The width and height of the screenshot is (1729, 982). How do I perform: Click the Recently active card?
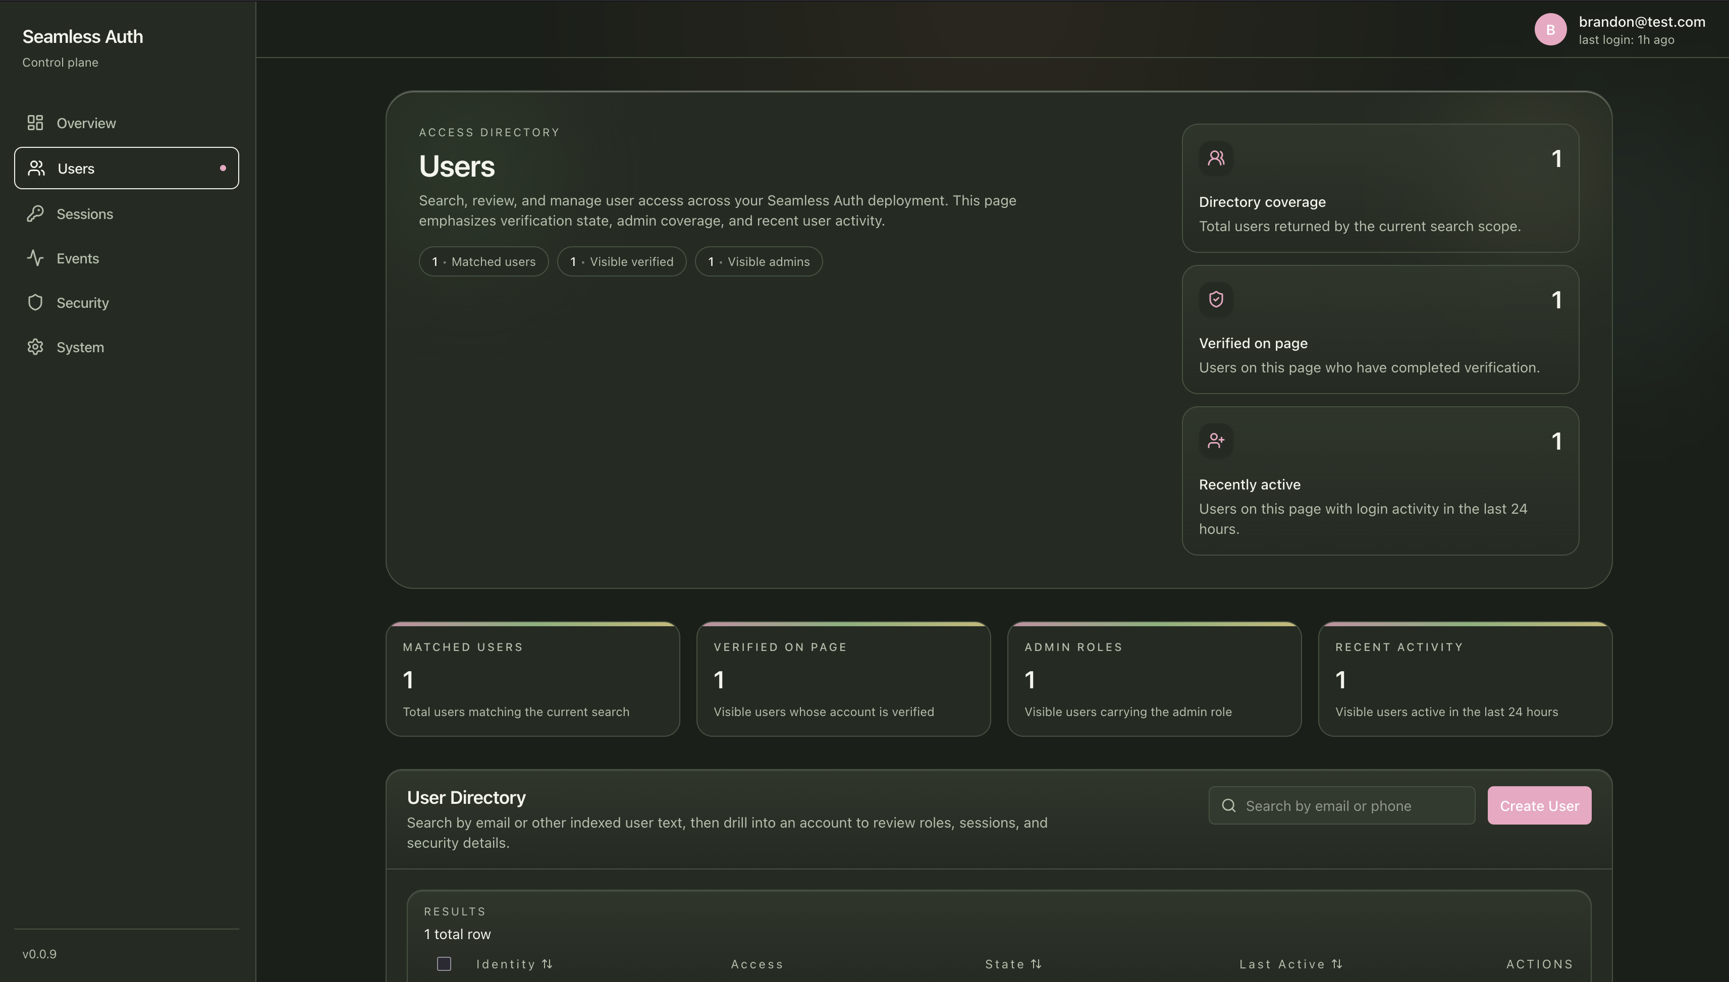click(1380, 481)
